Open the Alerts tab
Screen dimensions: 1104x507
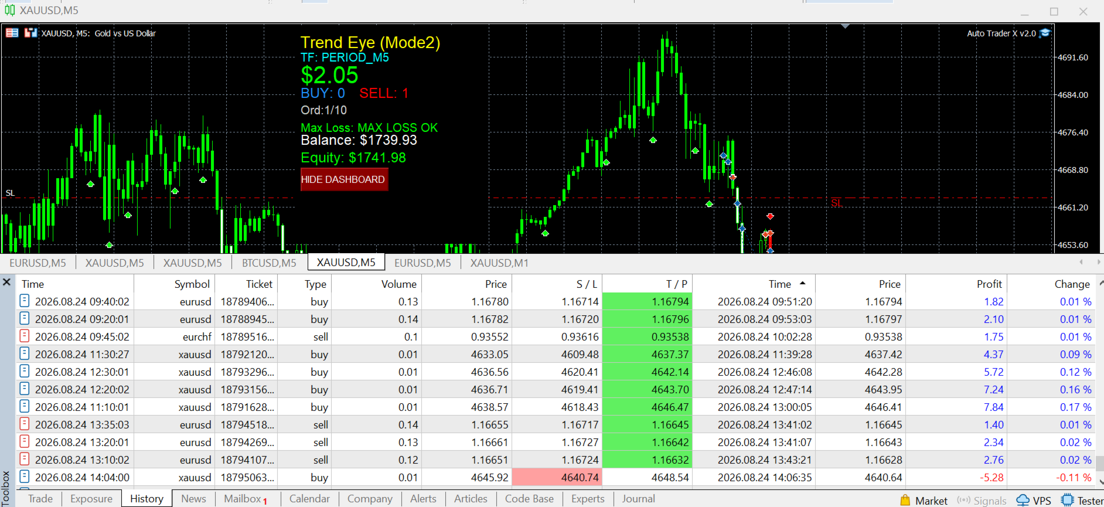tap(423, 499)
